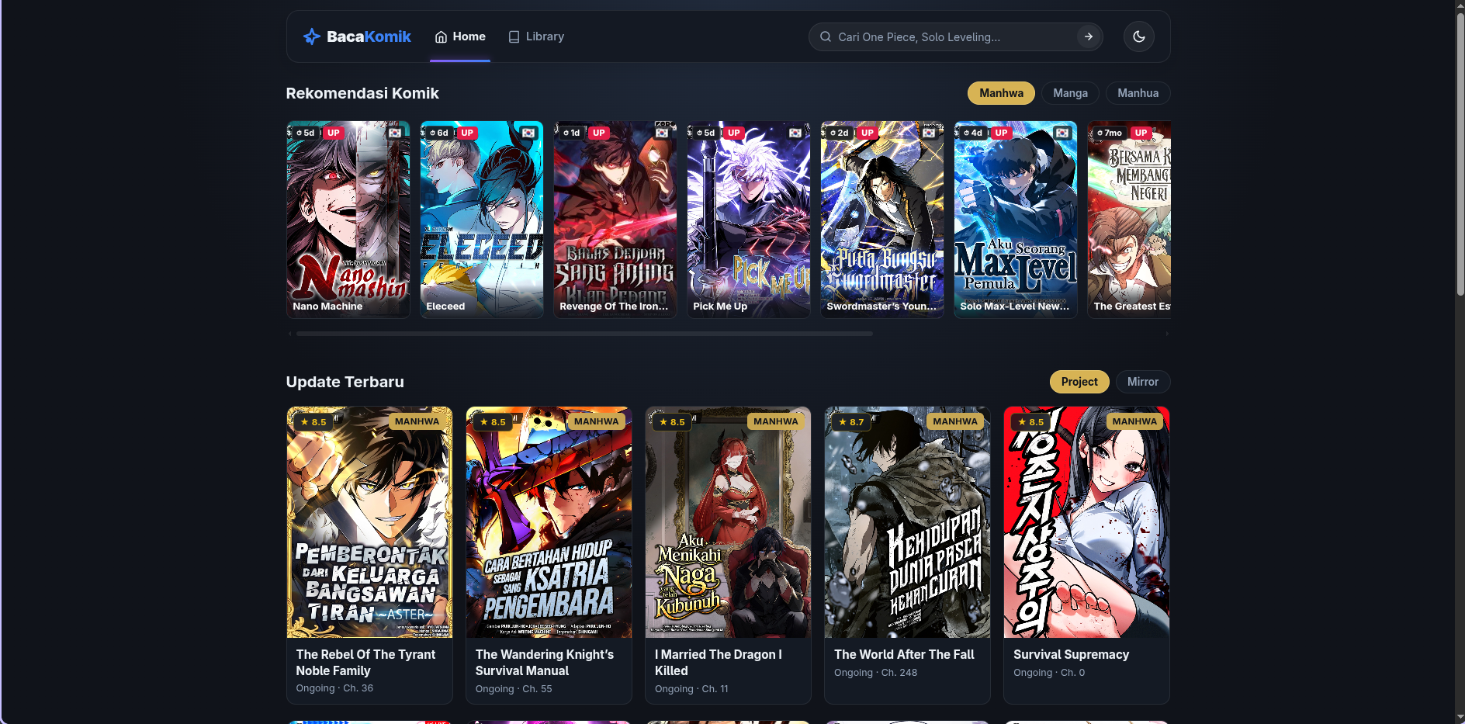Open the Nano Machine cover

pyautogui.click(x=348, y=220)
